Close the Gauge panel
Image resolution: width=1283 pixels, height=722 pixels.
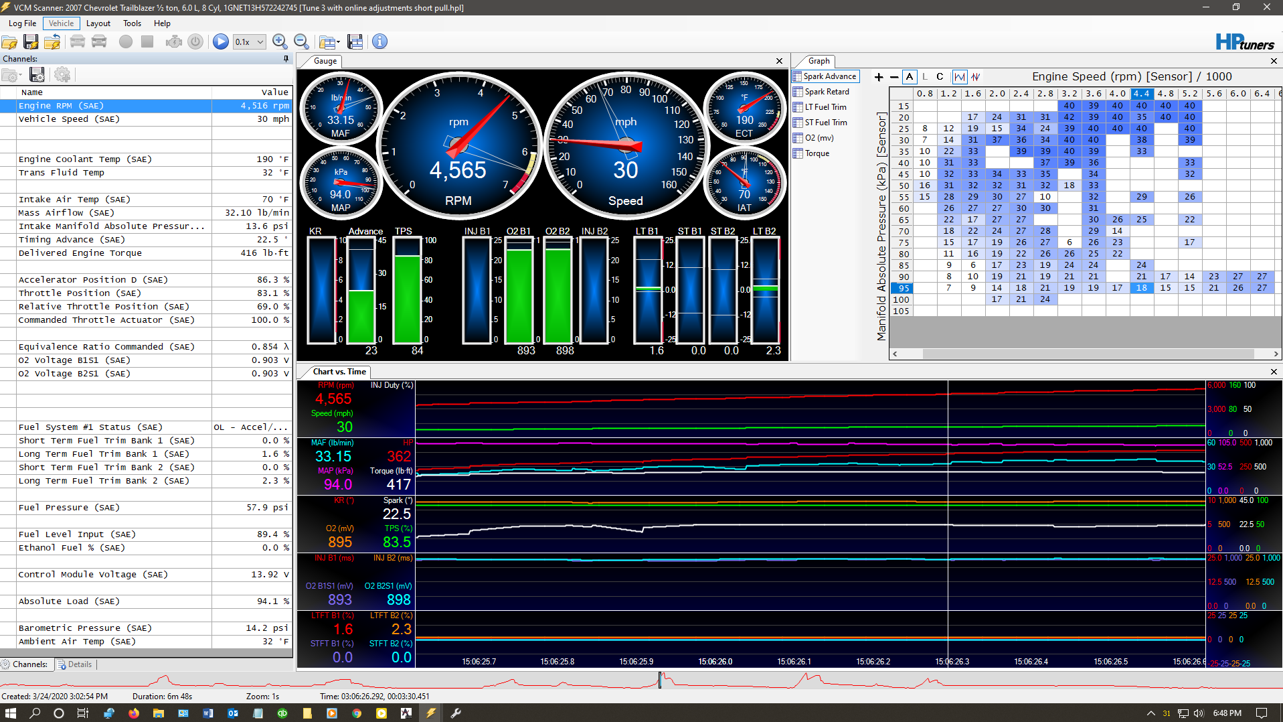(779, 61)
